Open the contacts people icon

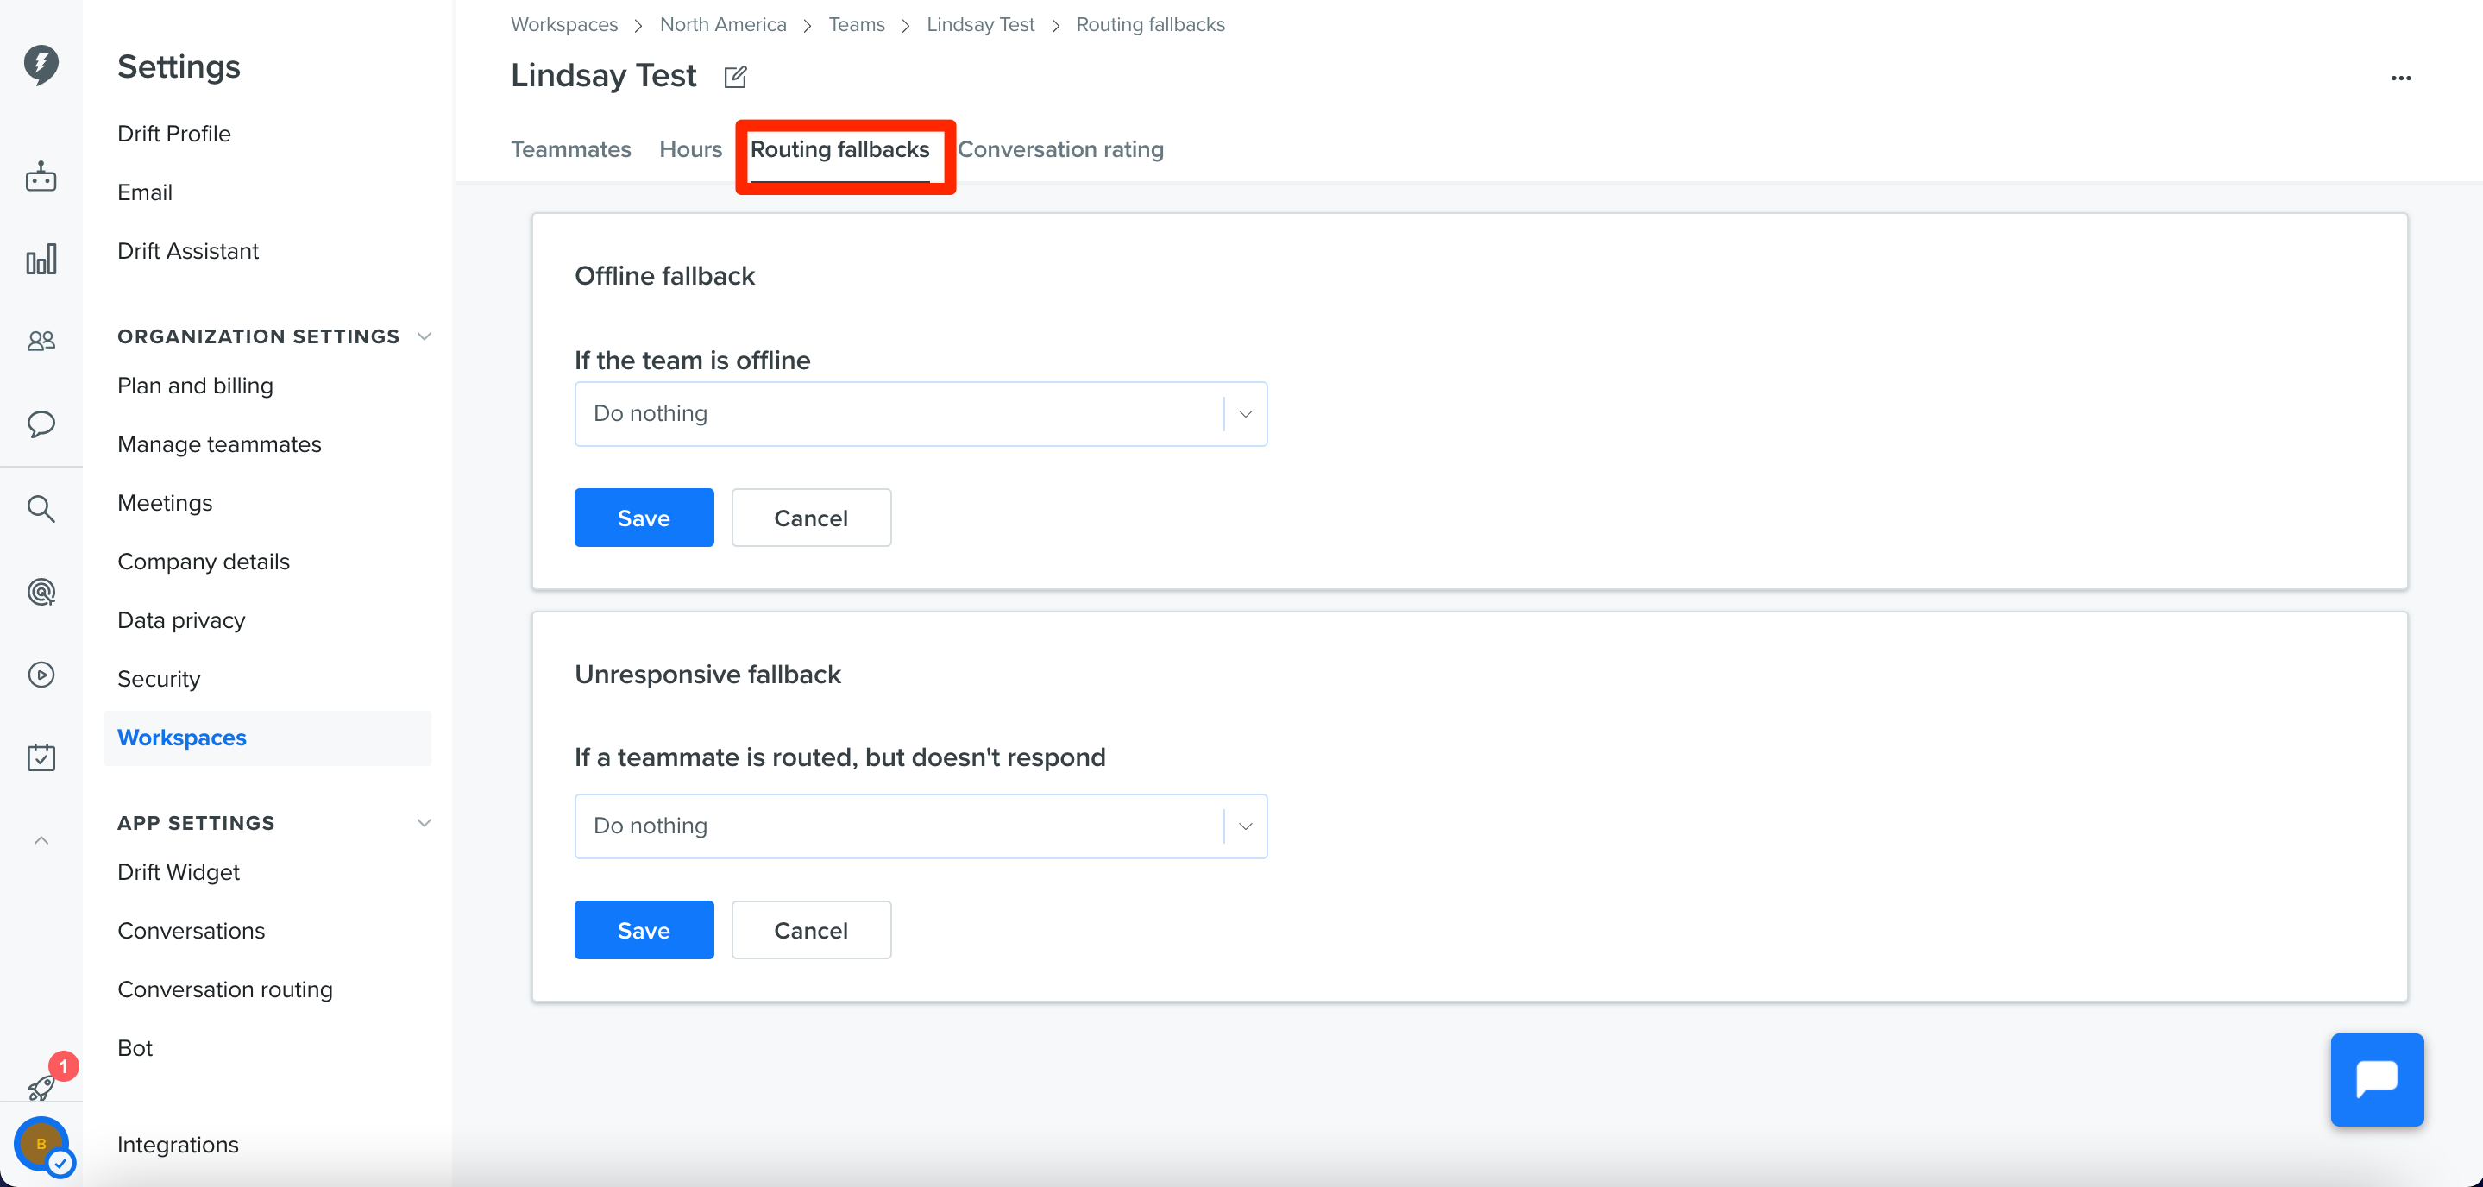point(41,341)
